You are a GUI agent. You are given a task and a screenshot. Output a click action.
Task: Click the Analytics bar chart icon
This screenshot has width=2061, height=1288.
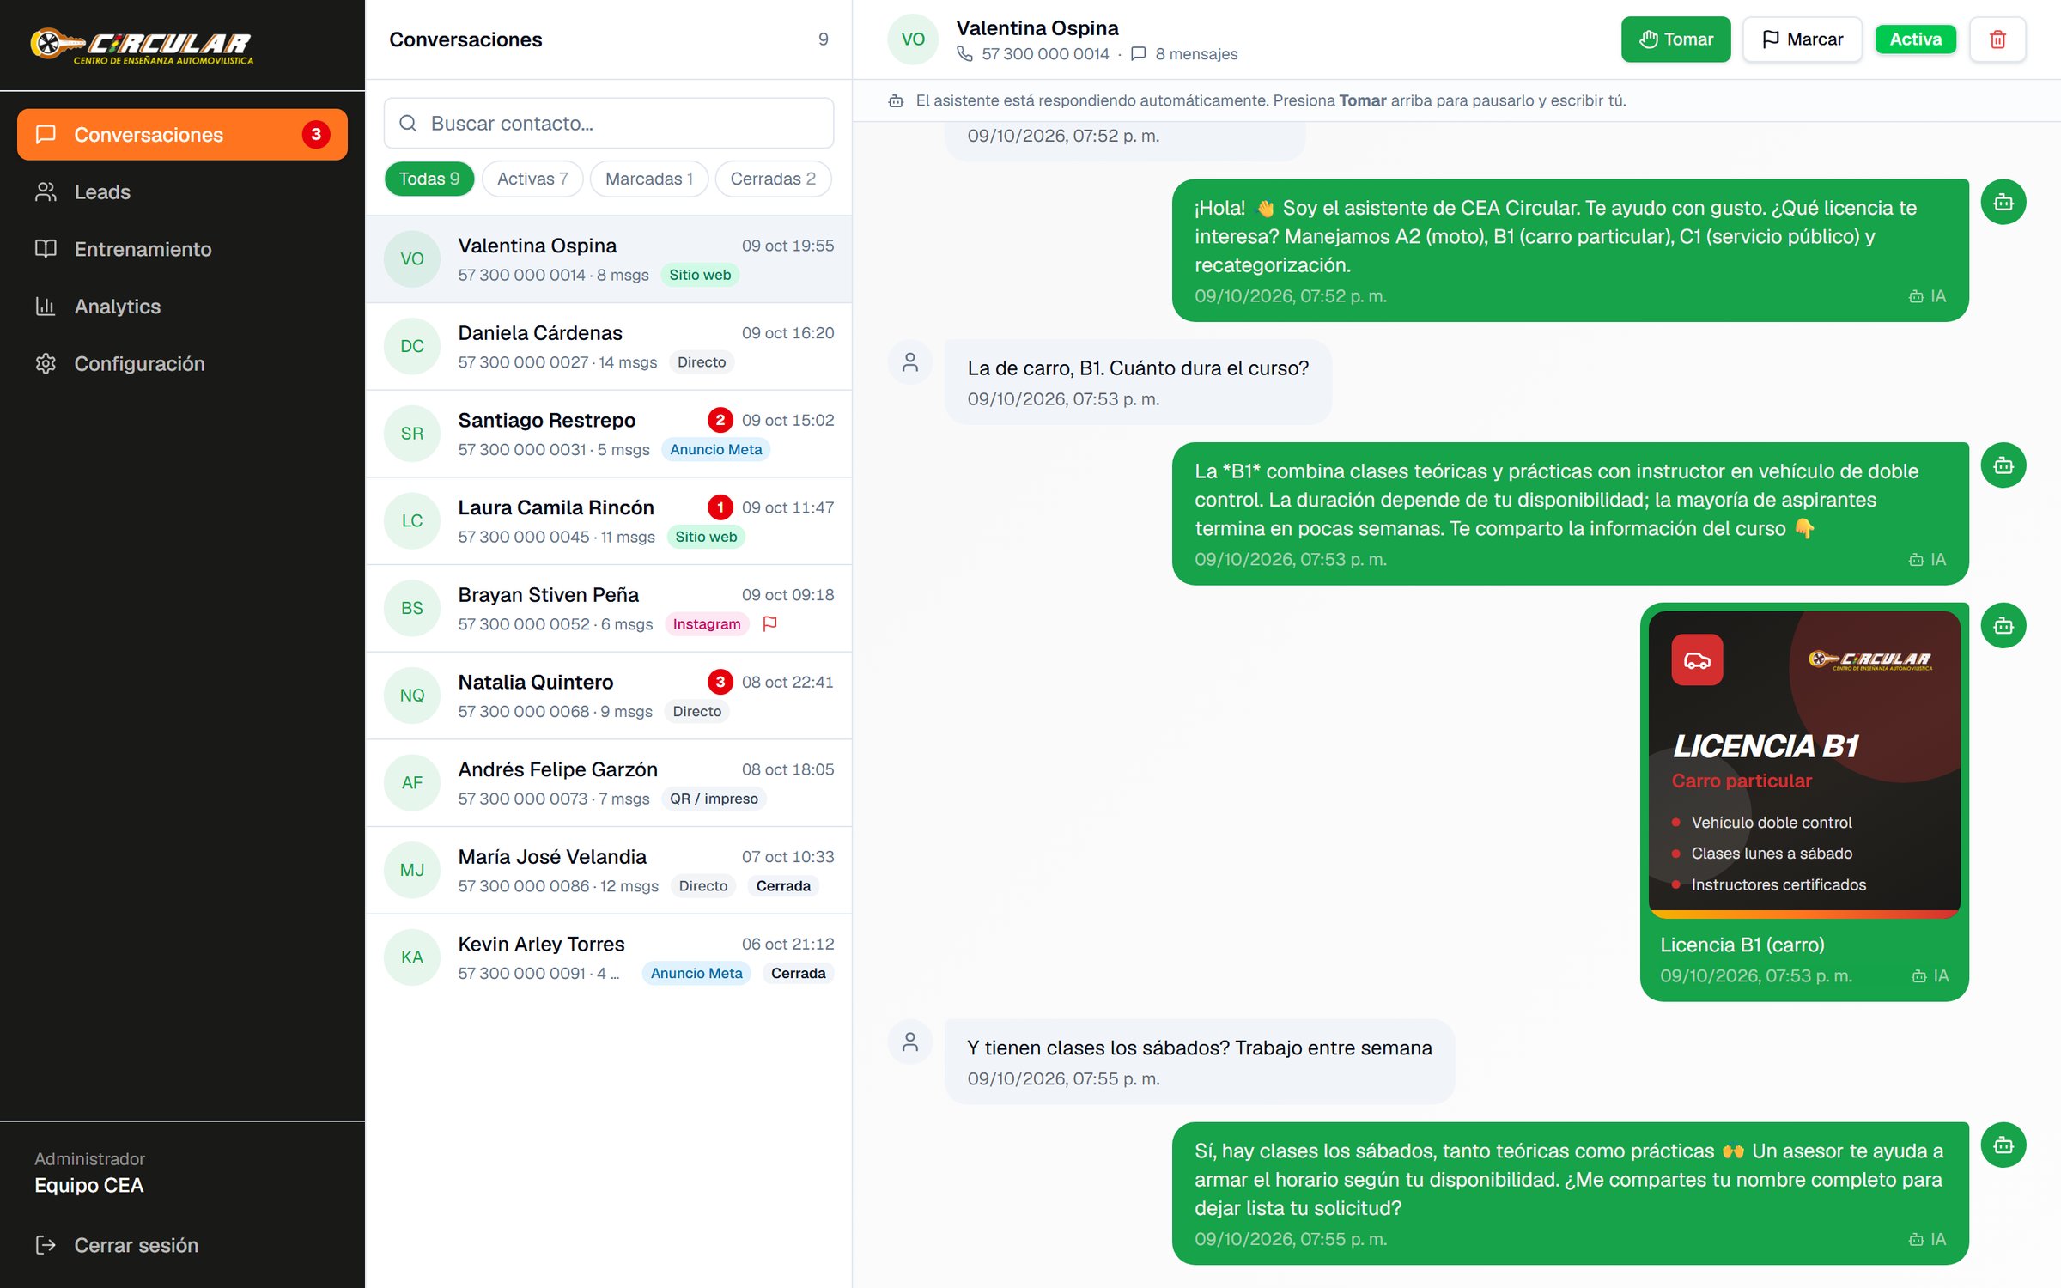(46, 307)
